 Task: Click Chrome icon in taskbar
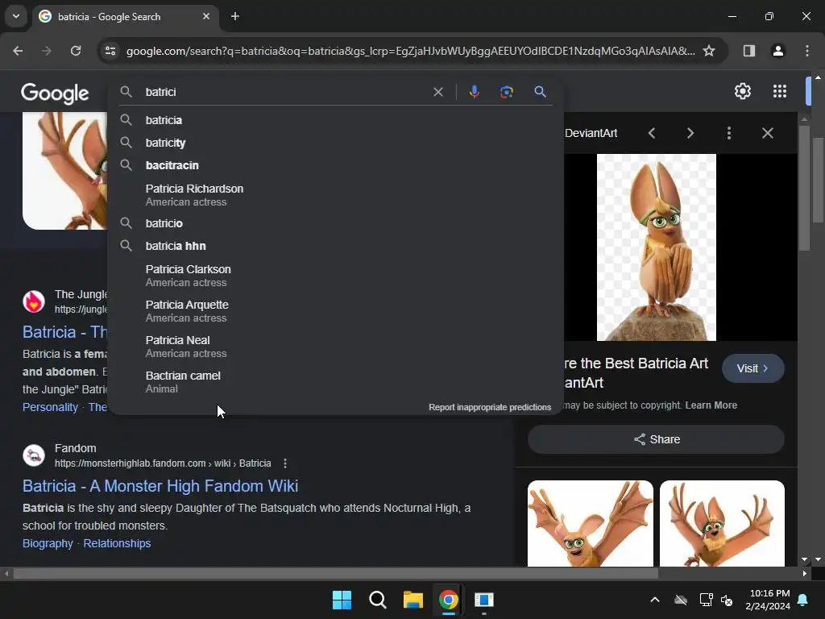[448, 600]
